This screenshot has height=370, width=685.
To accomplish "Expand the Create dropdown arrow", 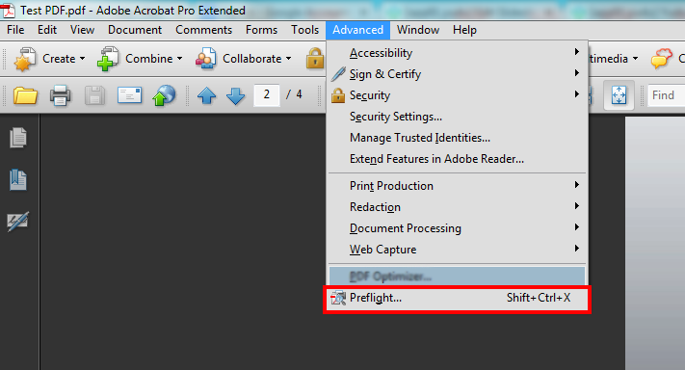I will (82, 59).
